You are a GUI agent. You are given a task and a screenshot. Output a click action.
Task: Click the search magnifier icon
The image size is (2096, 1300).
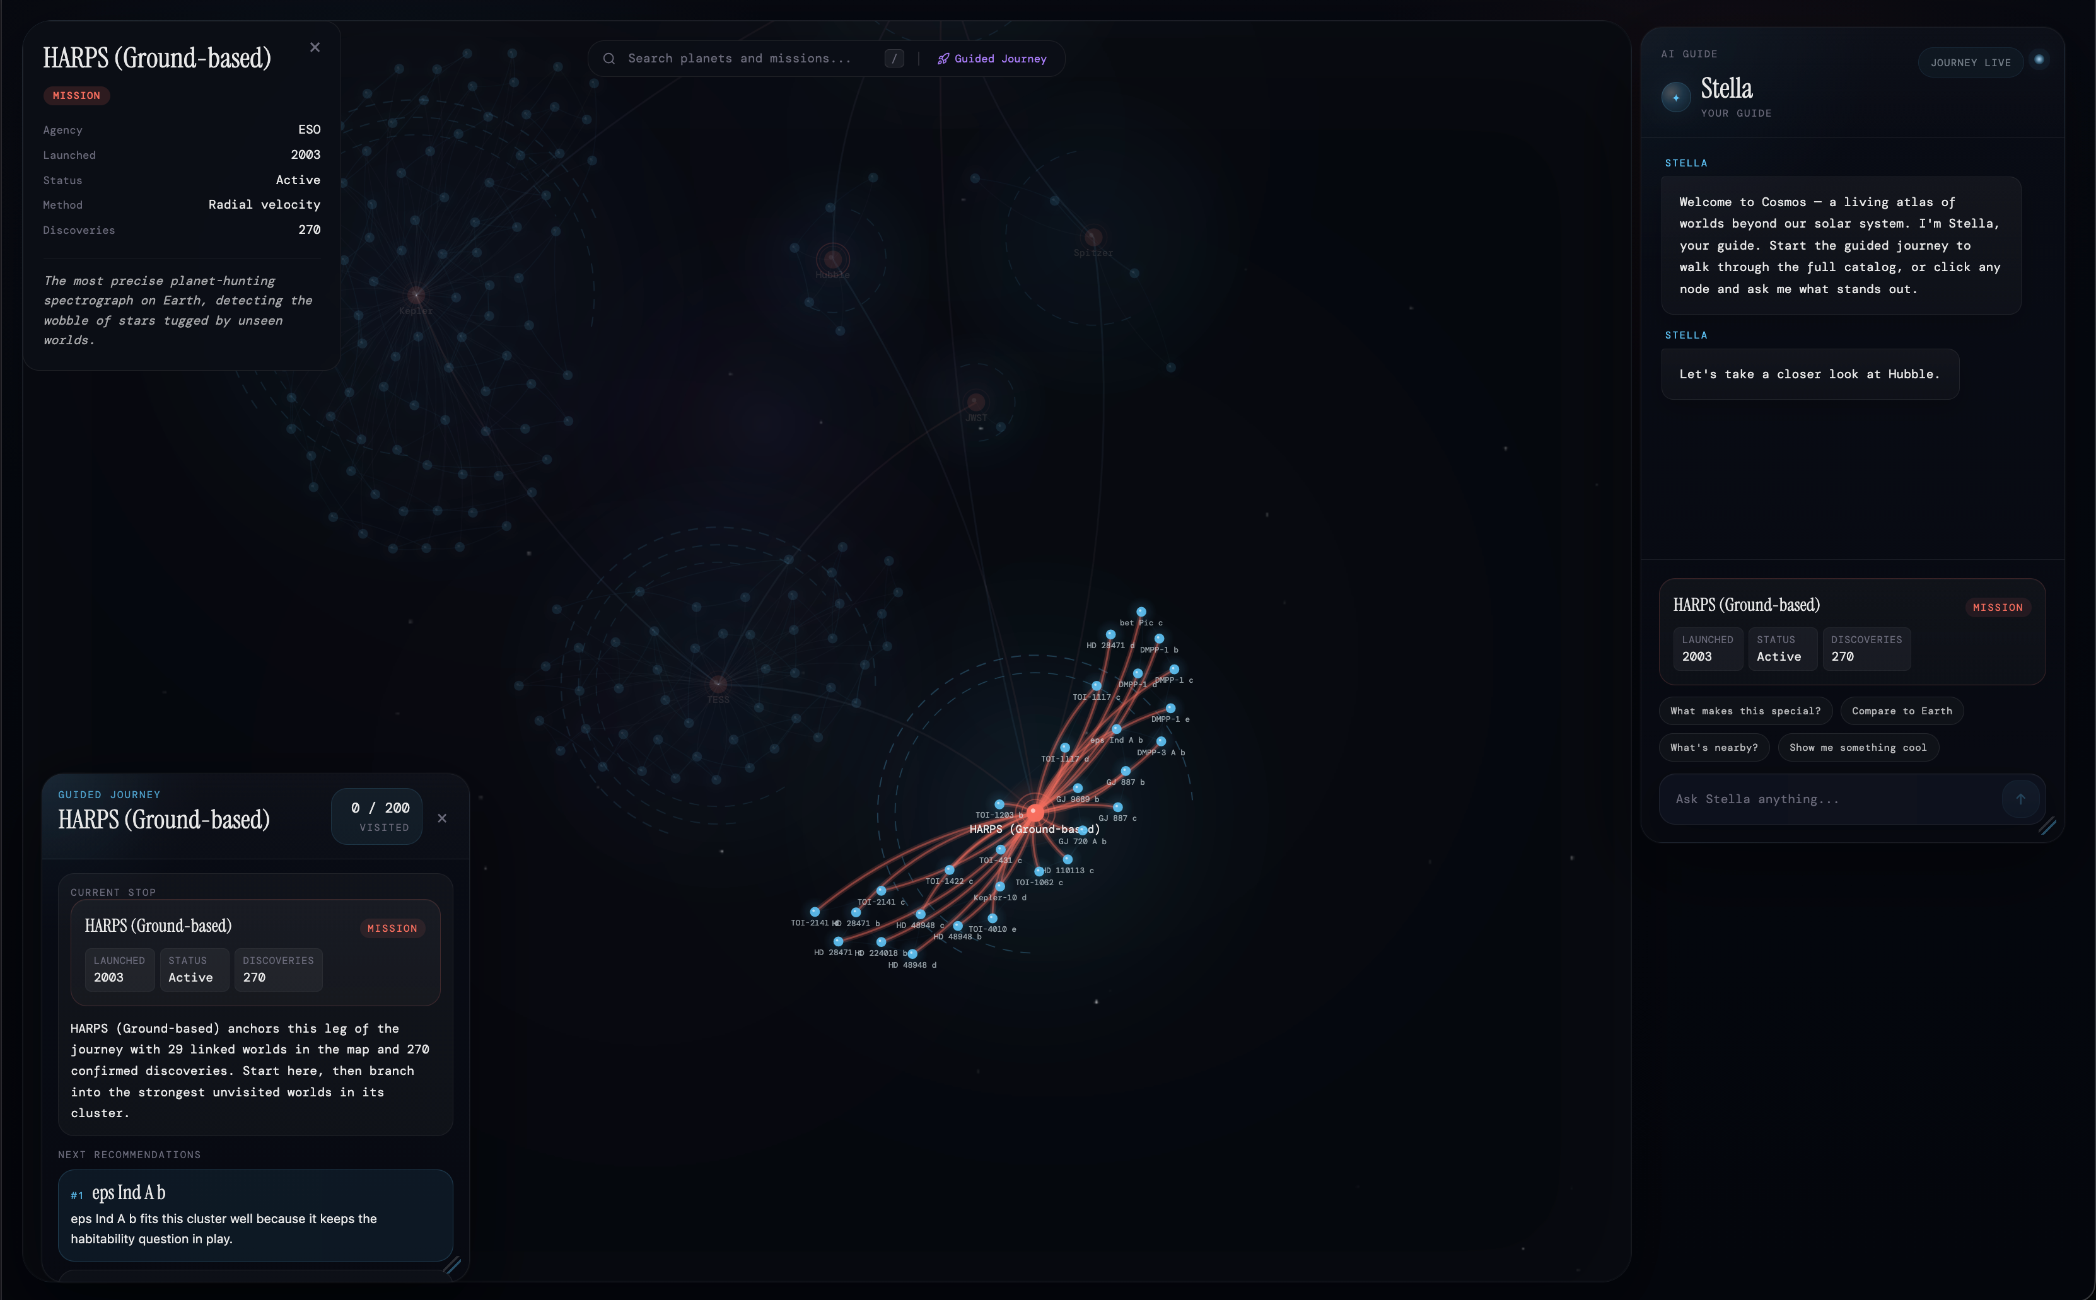(x=608, y=59)
